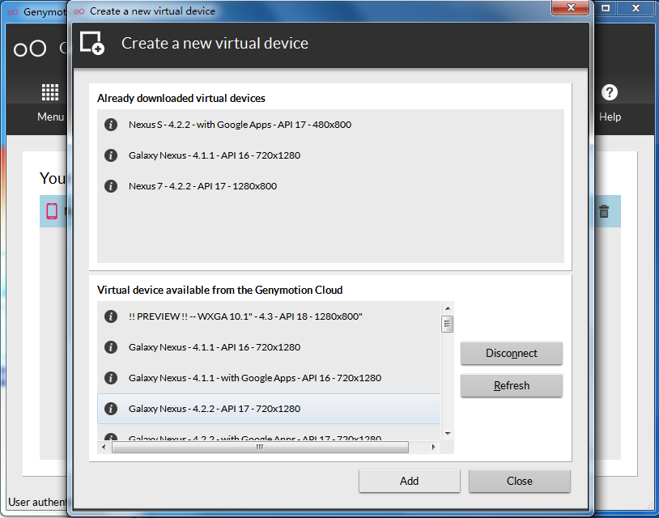
Task: Click info icon for Galaxy Nexus 4.2.2 API 17
Action: (x=111, y=409)
